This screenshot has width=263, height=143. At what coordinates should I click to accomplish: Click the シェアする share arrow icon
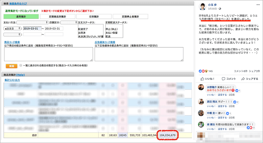243,79
